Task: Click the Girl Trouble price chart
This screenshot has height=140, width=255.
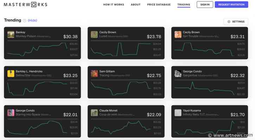Action: [204, 49]
